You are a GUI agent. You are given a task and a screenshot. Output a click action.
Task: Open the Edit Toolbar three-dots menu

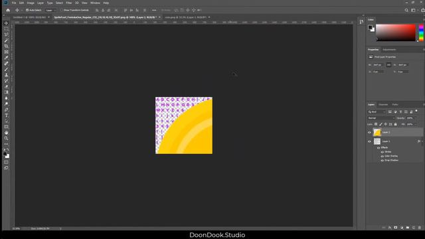(6, 144)
